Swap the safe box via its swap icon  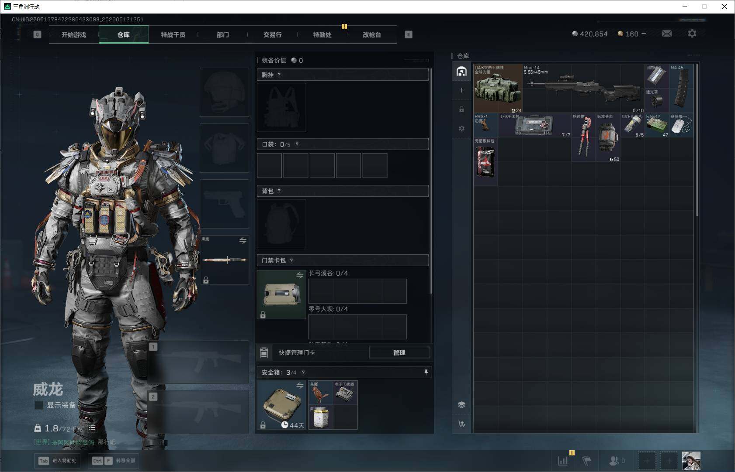pyautogui.click(x=300, y=386)
